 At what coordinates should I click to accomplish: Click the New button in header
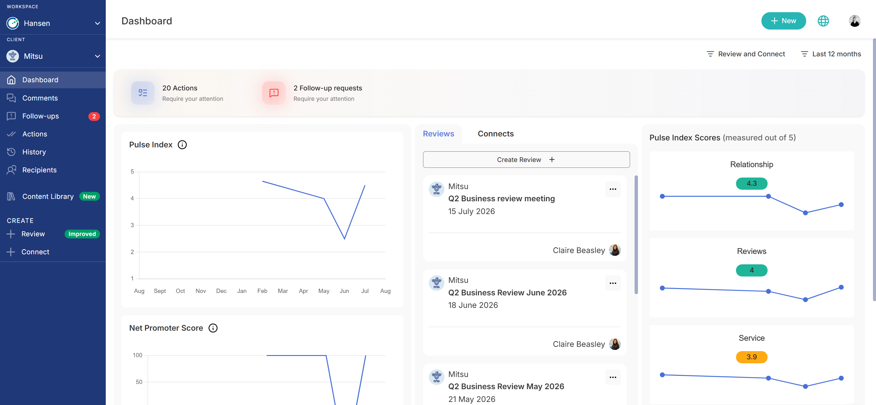tap(783, 21)
